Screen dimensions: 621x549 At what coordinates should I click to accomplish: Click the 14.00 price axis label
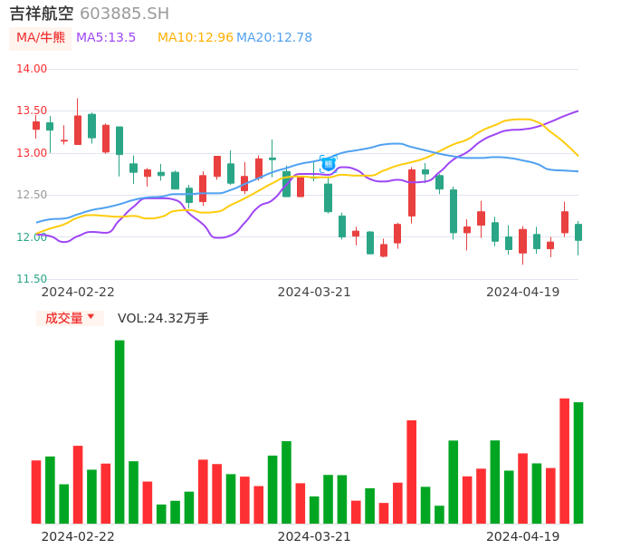click(32, 69)
